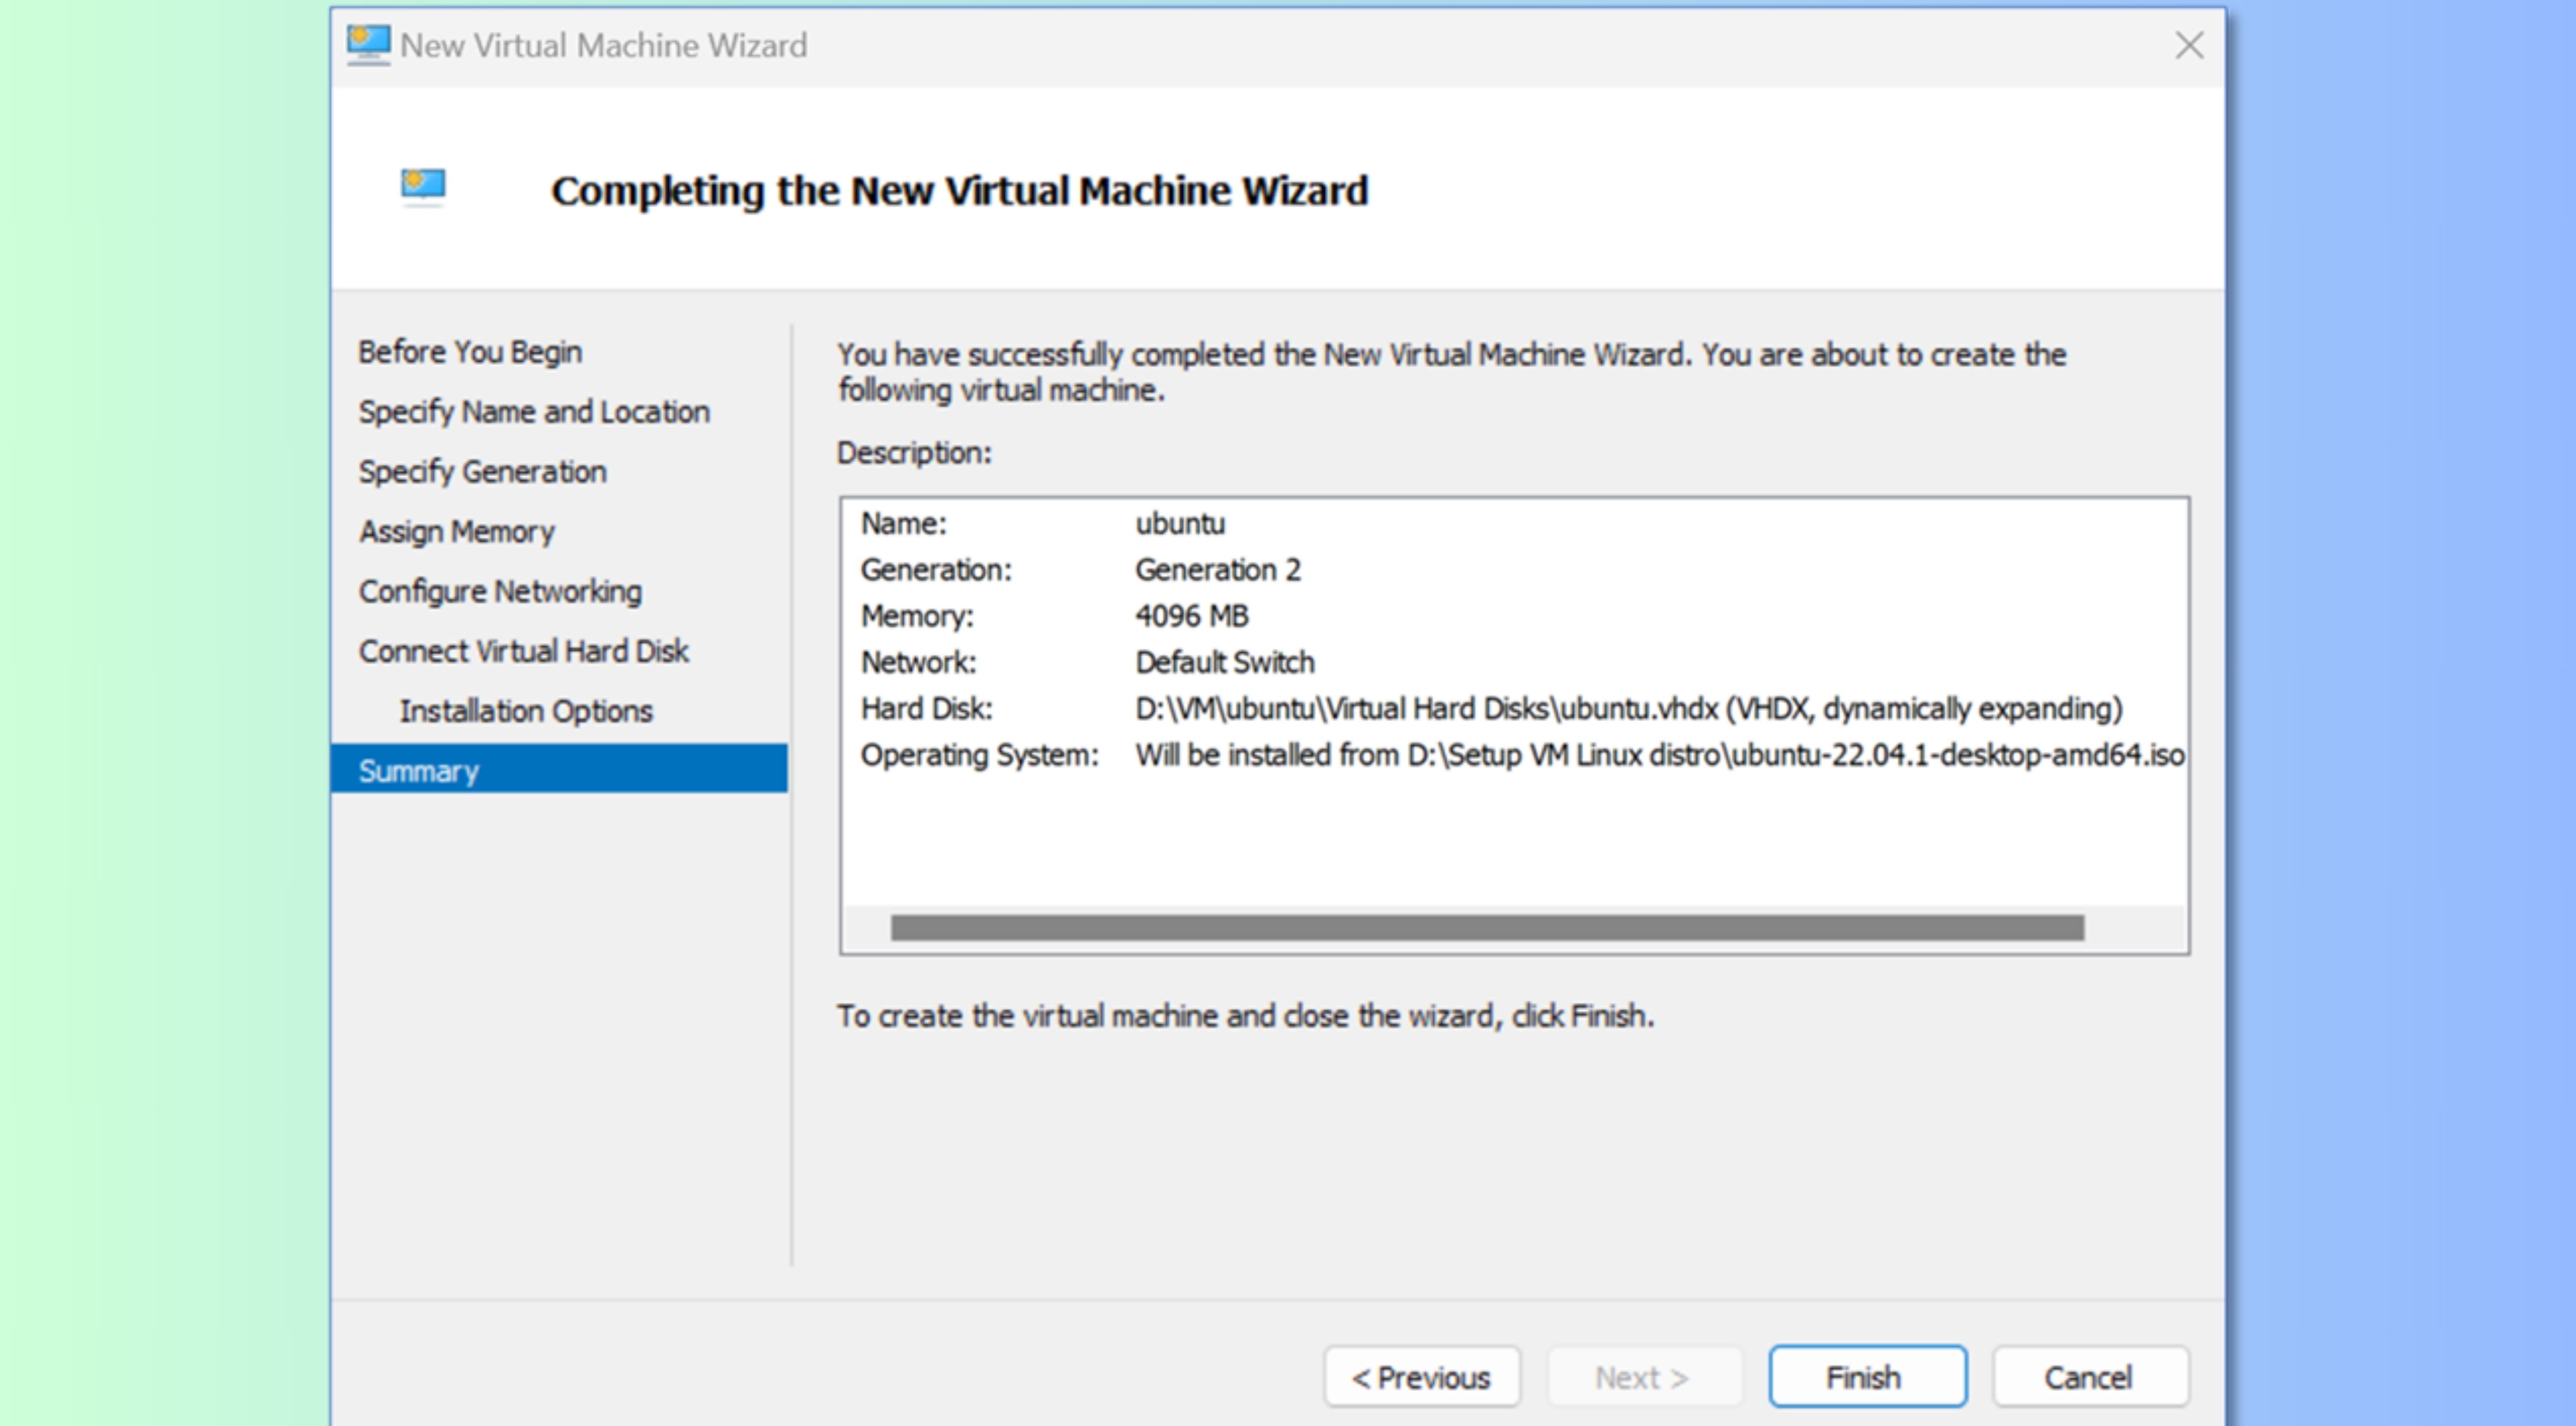The width and height of the screenshot is (2576, 1426).
Task: Click the 'Hard Disk:' label
Action: (926, 708)
